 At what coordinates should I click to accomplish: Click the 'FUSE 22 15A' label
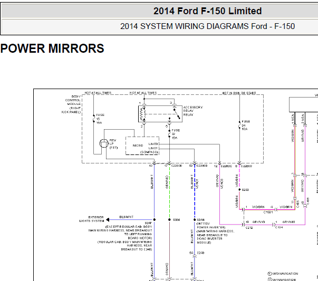click(x=176, y=134)
